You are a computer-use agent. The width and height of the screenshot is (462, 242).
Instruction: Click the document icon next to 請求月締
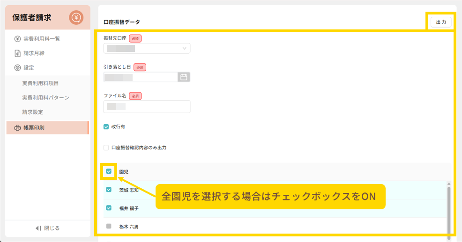click(x=17, y=53)
